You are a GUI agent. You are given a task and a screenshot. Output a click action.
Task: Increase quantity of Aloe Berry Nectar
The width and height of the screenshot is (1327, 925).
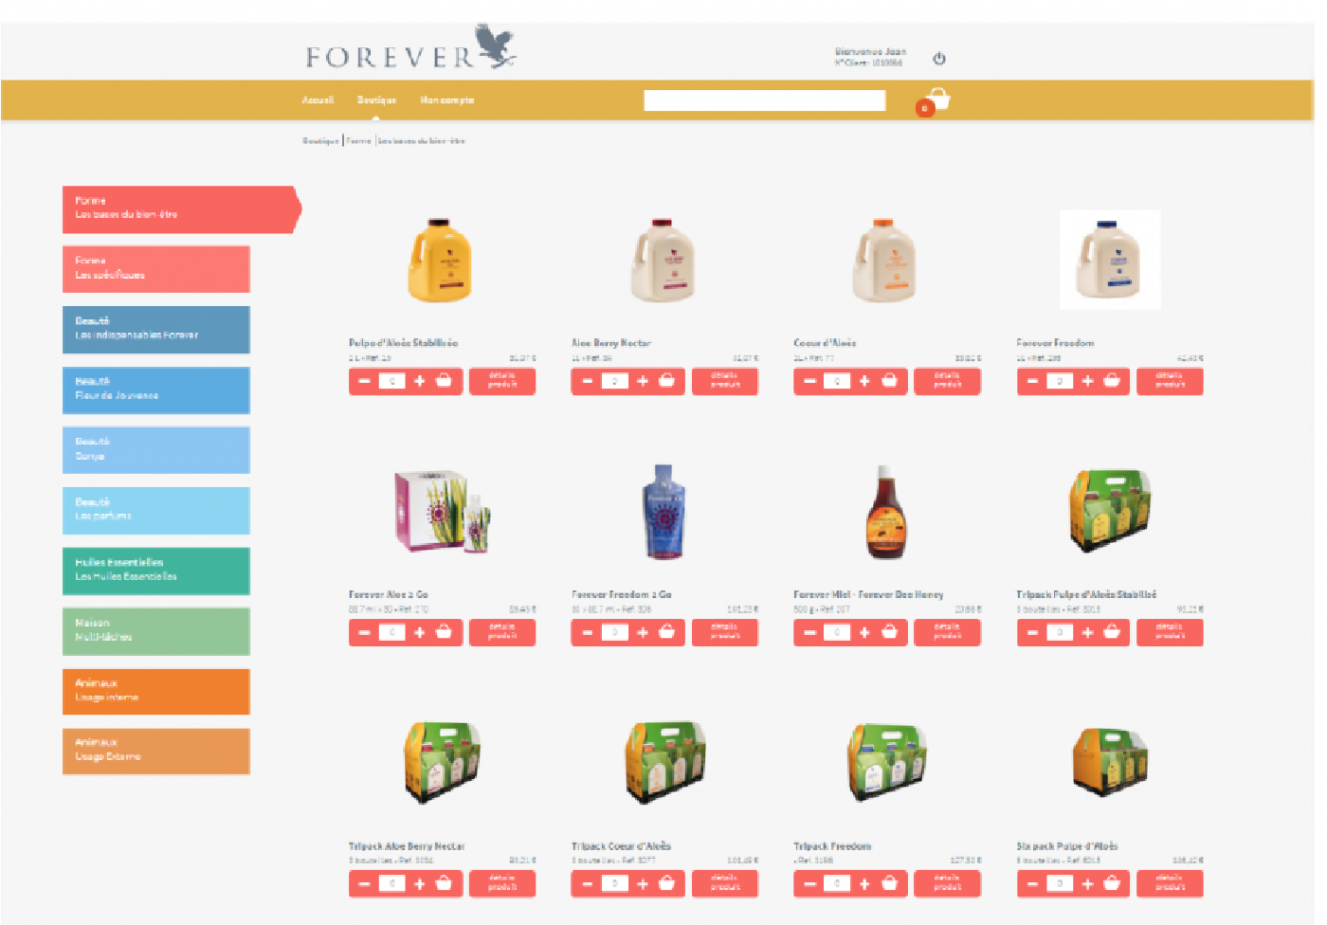(643, 381)
